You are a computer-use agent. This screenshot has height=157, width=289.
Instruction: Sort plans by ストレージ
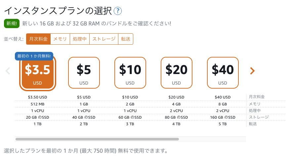point(104,39)
